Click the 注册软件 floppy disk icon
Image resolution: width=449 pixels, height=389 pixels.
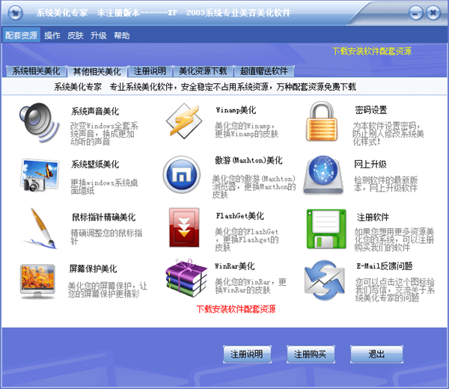(325, 227)
